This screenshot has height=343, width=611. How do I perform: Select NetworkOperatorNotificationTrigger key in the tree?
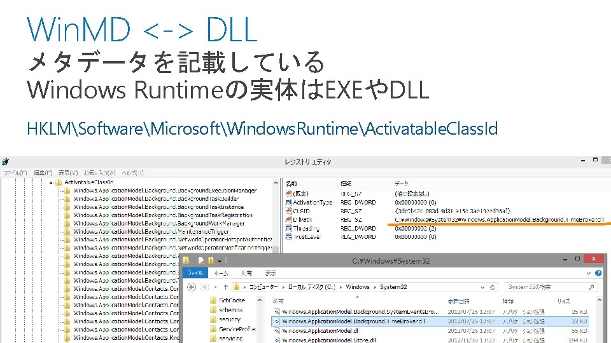point(172,248)
